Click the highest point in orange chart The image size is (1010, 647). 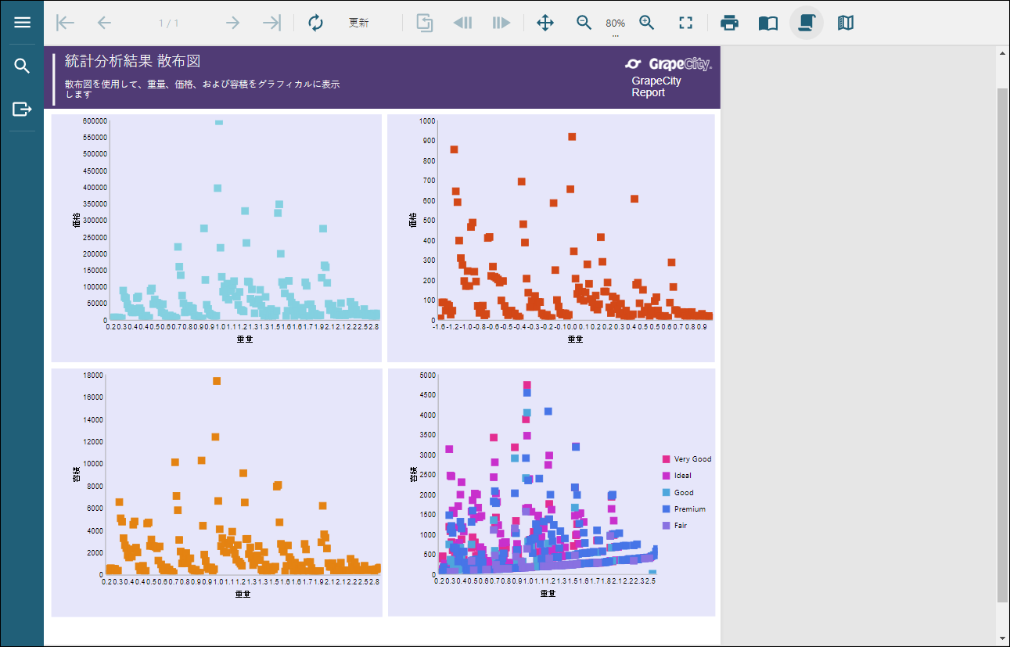(x=217, y=381)
